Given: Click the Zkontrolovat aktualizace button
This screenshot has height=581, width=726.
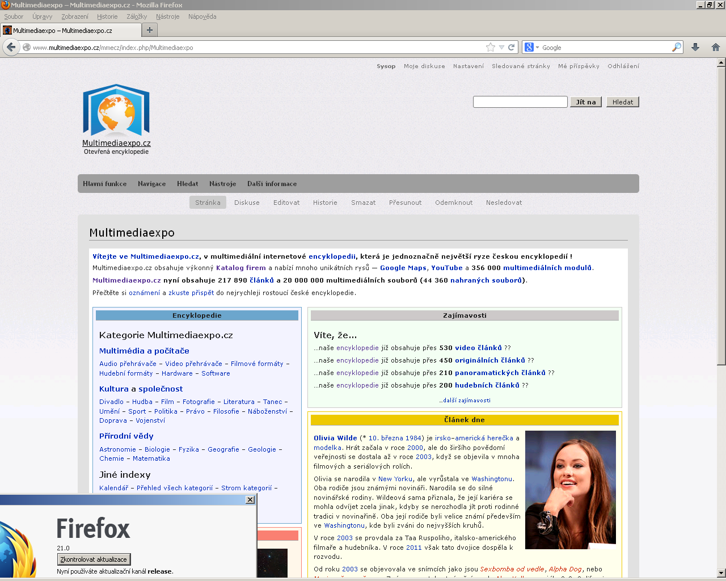Looking at the screenshot, I should pyautogui.click(x=94, y=559).
